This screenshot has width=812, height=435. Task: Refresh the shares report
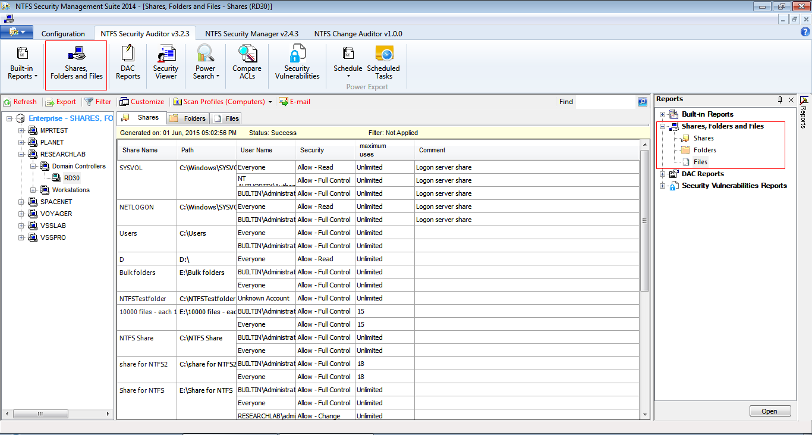pyautogui.click(x=20, y=102)
